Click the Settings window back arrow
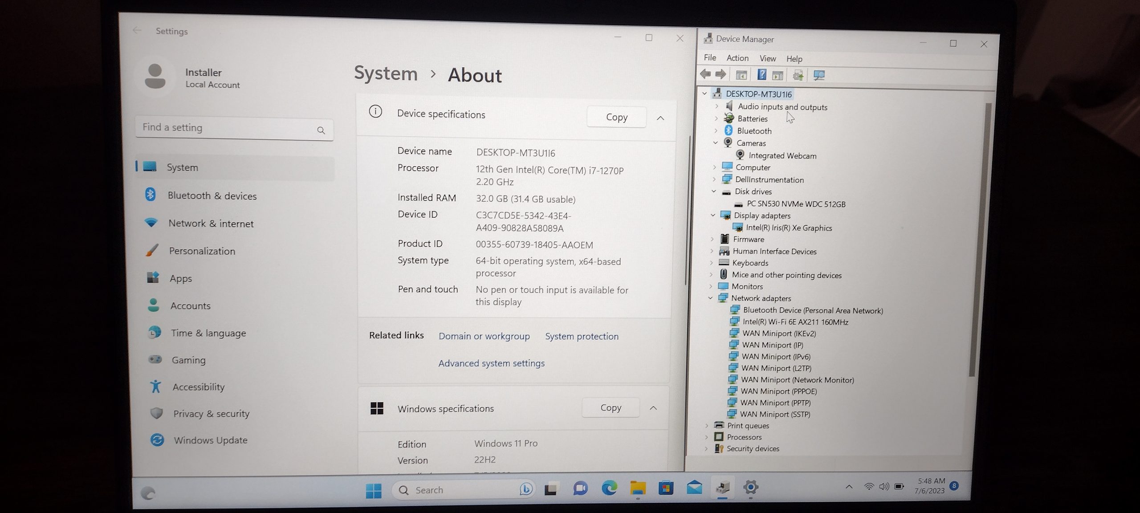Image resolution: width=1140 pixels, height=513 pixels. (137, 30)
